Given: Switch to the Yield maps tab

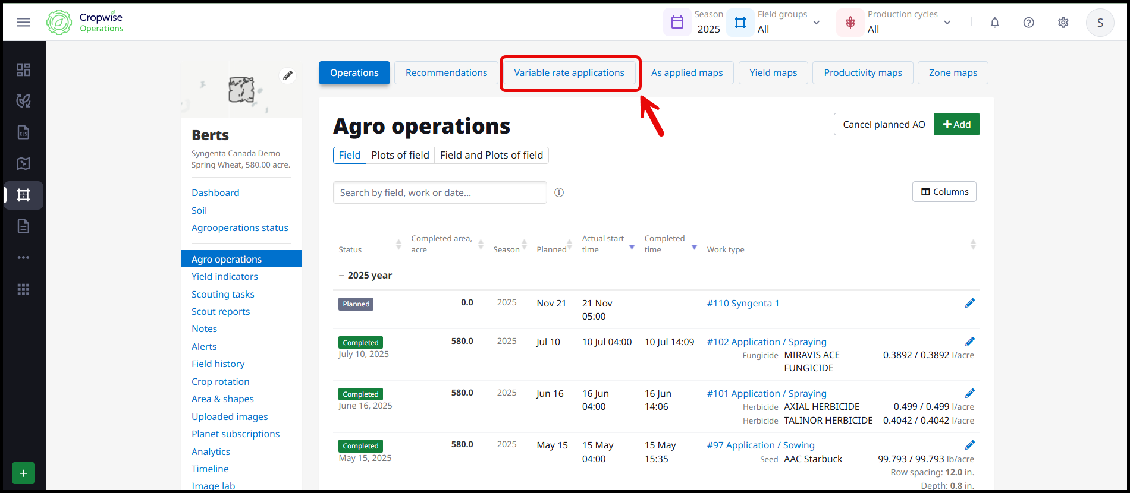Looking at the screenshot, I should click(x=773, y=73).
